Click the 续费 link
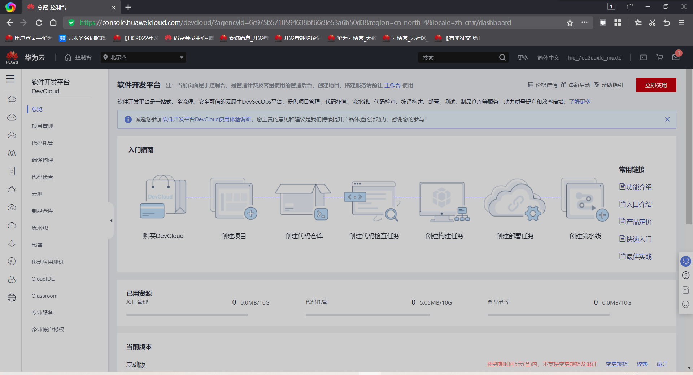Screen dimensions: 693x375 click(642, 364)
